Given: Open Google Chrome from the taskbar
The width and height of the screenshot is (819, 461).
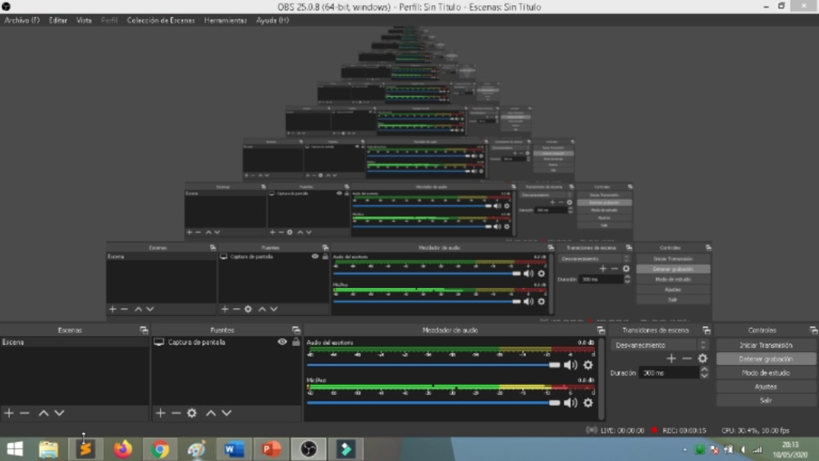Looking at the screenshot, I should click(x=160, y=449).
